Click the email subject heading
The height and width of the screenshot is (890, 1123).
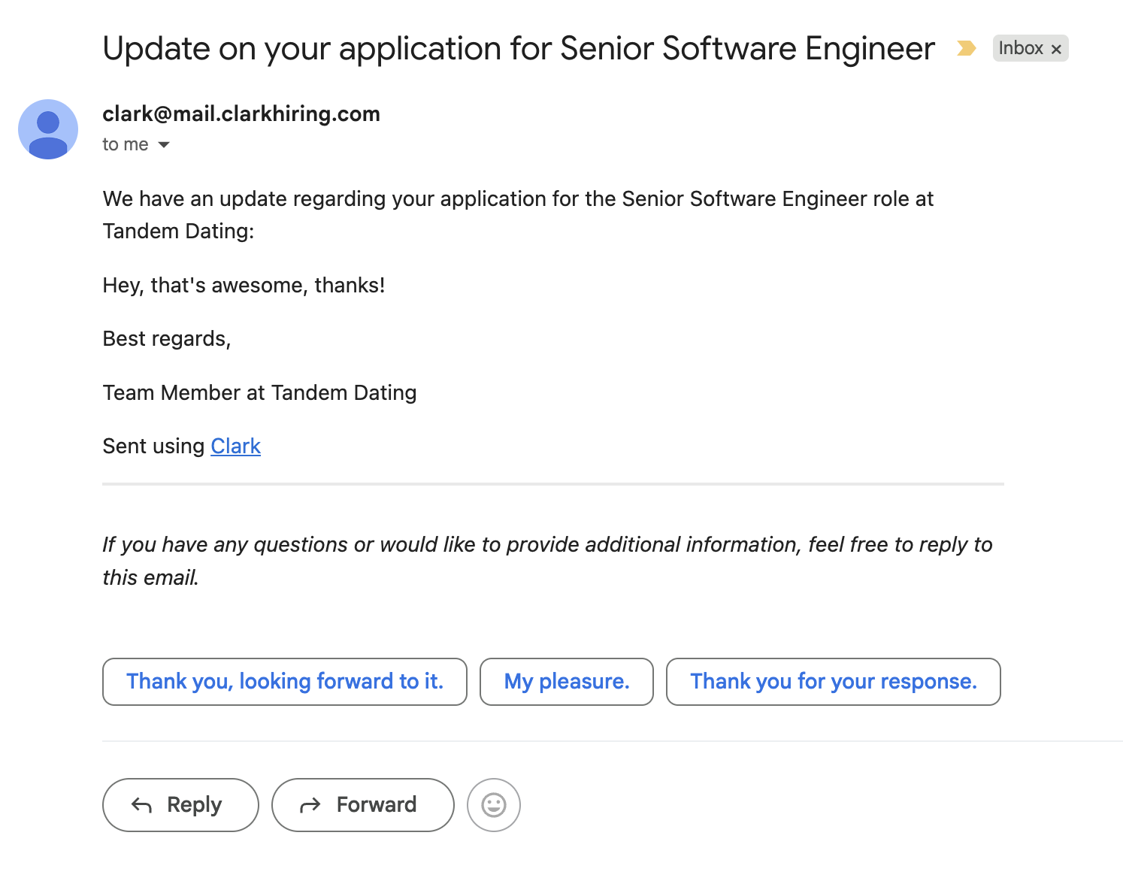pyautogui.click(x=519, y=49)
